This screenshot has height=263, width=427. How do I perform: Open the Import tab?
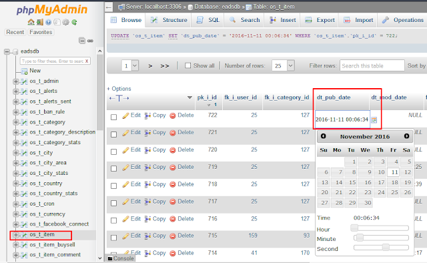pos(358,20)
